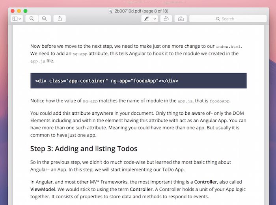Expand the highlight color dropdown arrow
The image size is (276, 205).
tap(155, 19)
